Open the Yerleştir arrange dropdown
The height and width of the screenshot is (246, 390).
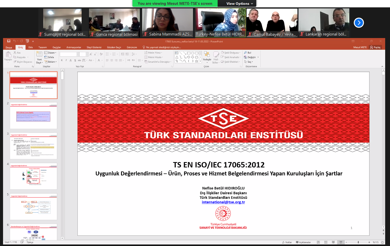tap(207, 58)
